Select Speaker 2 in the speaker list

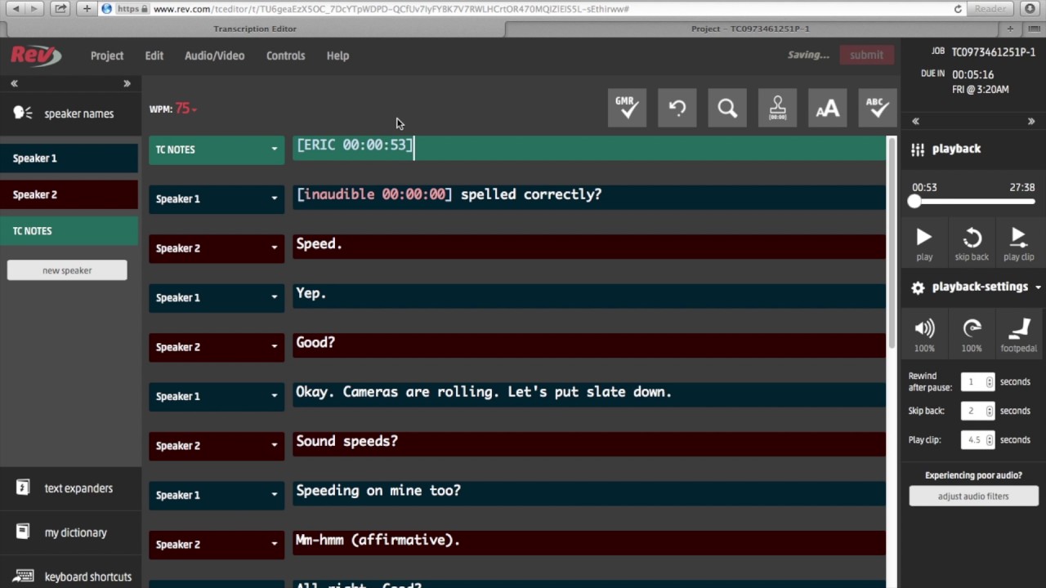69,194
